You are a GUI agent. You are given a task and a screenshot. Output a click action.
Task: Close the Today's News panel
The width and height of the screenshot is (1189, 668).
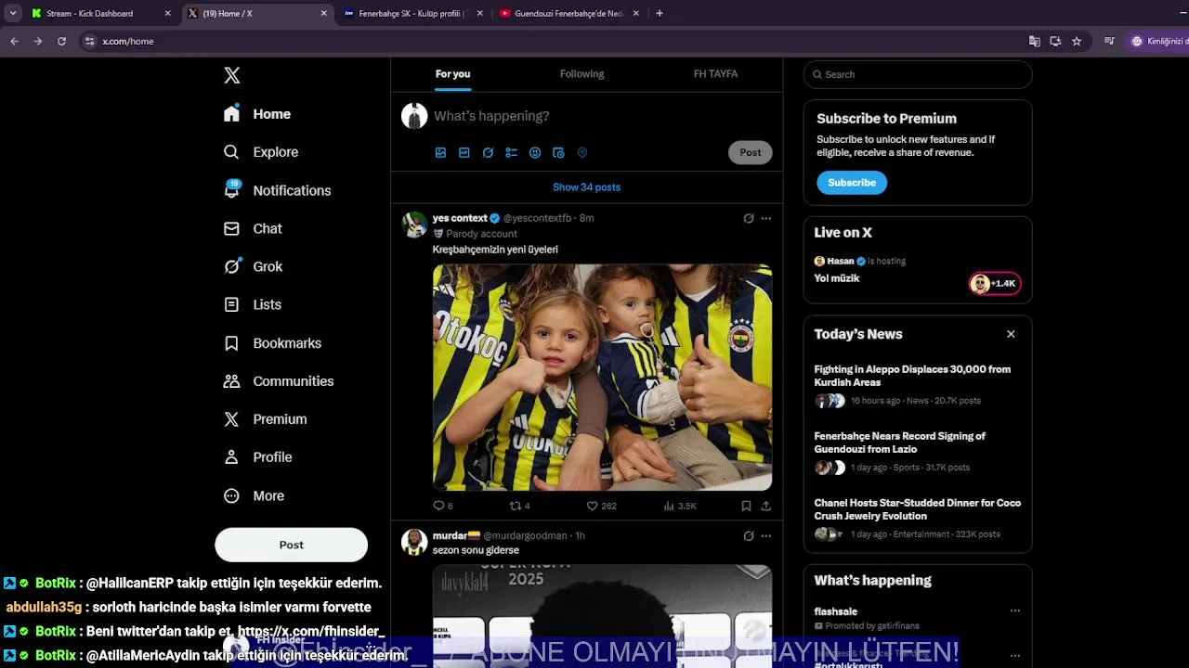click(1011, 334)
